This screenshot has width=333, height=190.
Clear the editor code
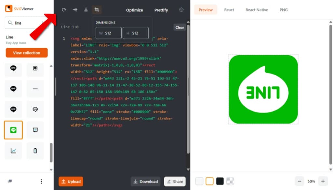coord(180,27)
